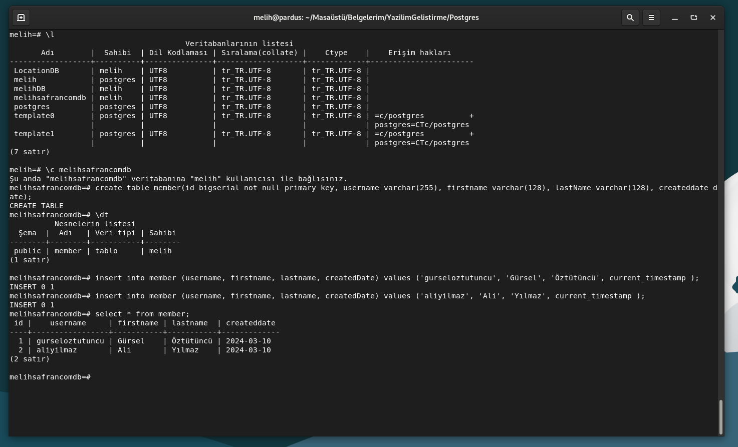Click 'public' schema value

pyautogui.click(x=28, y=251)
